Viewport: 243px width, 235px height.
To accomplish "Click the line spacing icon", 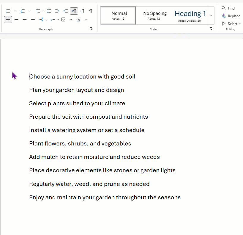I will pos(41,20).
